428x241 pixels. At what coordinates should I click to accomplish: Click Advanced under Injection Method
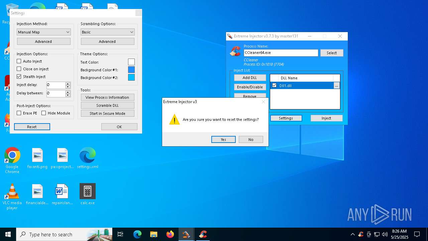point(44,42)
